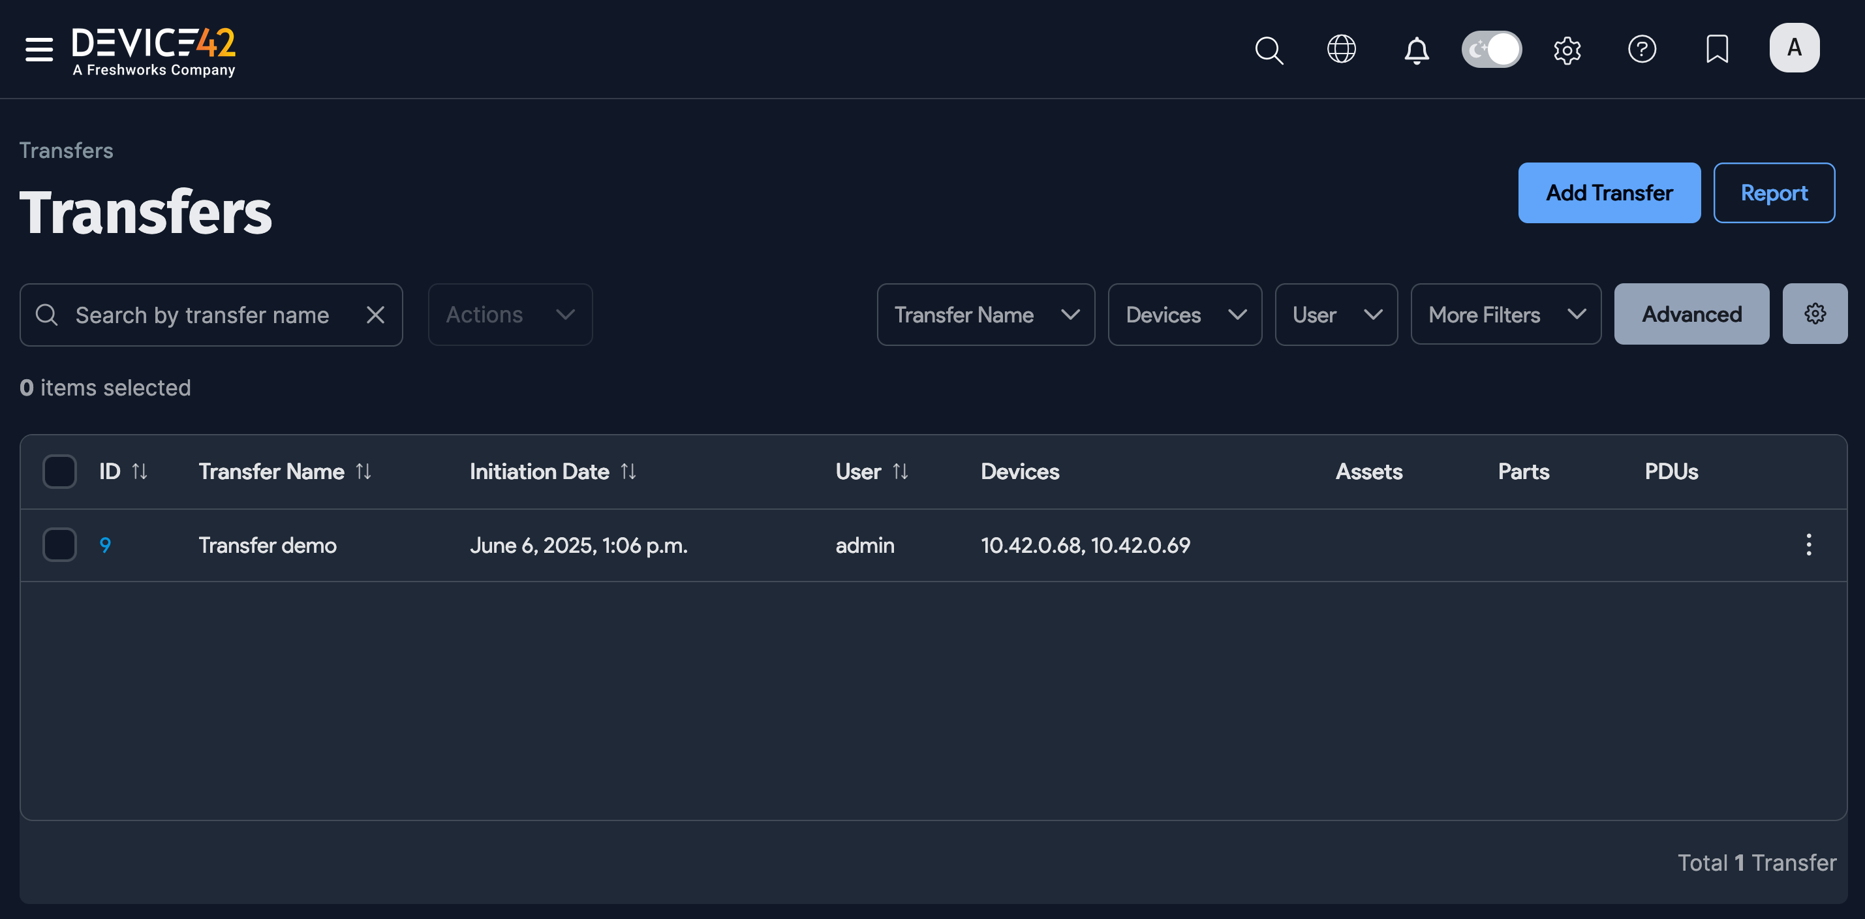Expand the Devices filter dropdown
Screen dimensions: 1865x919
click(1184, 315)
